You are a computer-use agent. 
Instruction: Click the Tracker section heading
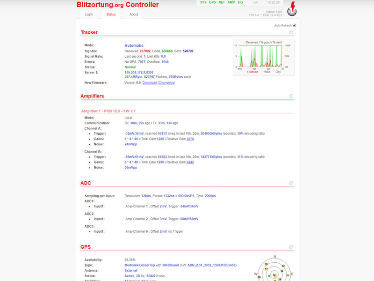click(x=89, y=32)
